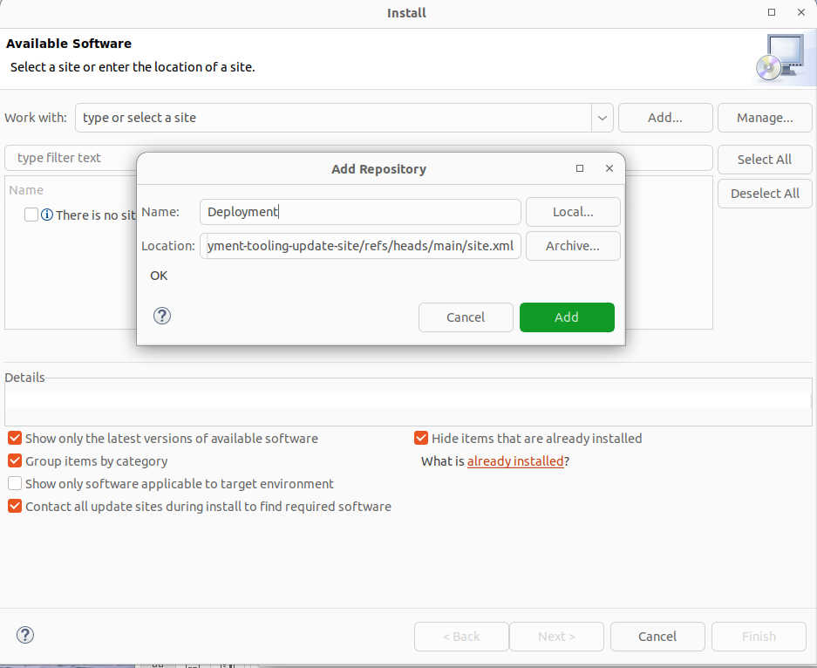Disable "Hide items that are already installed"
Screen dimensions: 817x668
coord(421,438)
